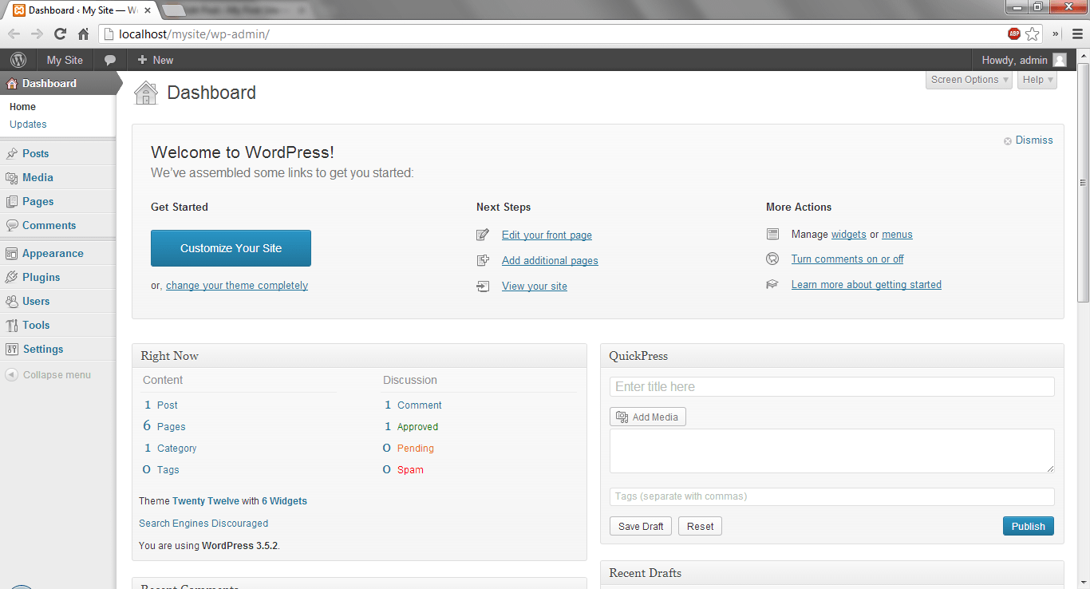The height and width of the screenshot is (589, 1090).
Task: Click the Tools icon in sidebar
Action: coord(11,325)
